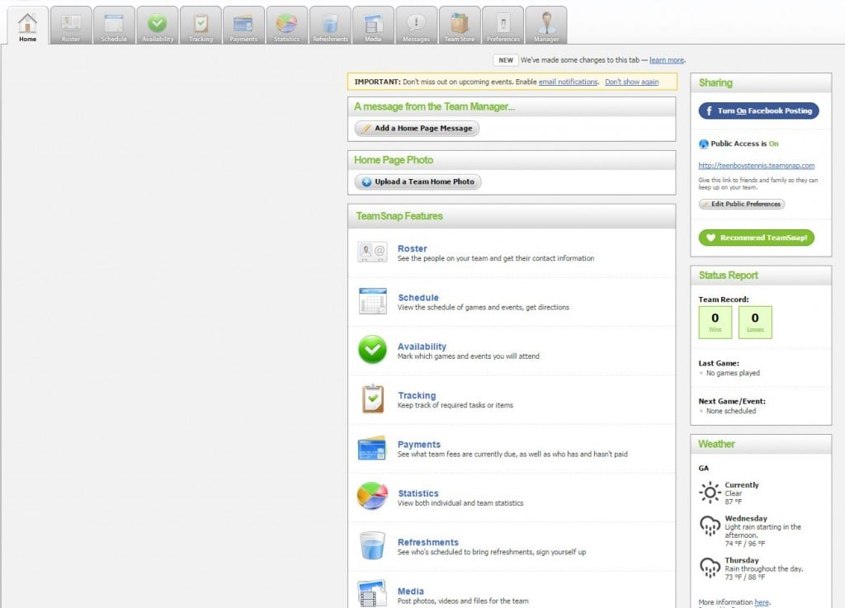Switch to the Schedule tab

pos(114,26)
